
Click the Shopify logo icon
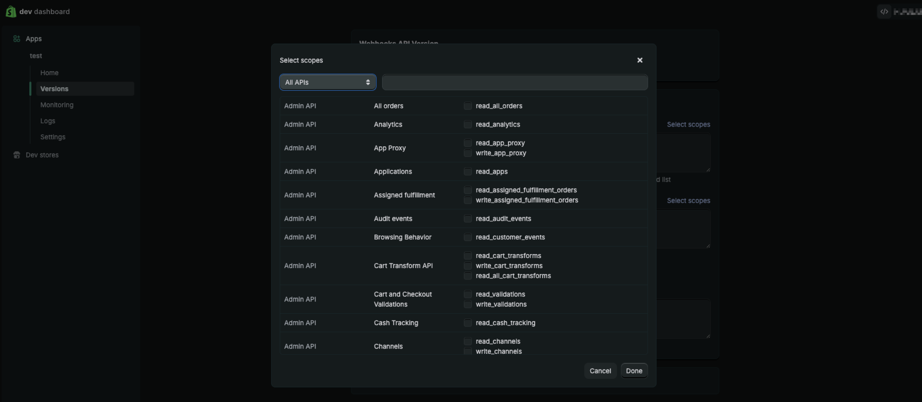click(11, 12)
